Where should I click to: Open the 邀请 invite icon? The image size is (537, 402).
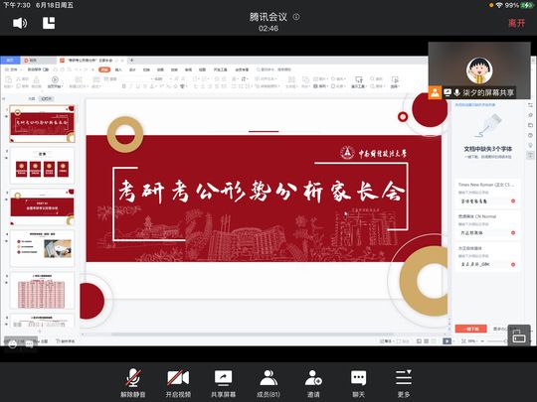click(313, 383)
